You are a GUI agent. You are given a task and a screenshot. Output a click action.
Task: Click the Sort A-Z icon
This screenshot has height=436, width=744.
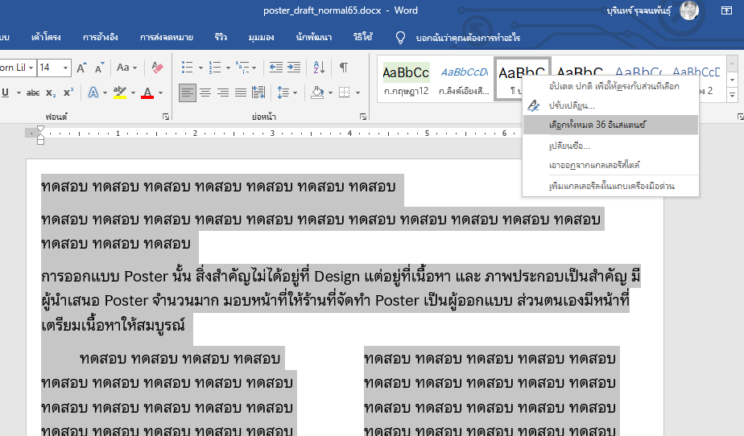[319, 68]
